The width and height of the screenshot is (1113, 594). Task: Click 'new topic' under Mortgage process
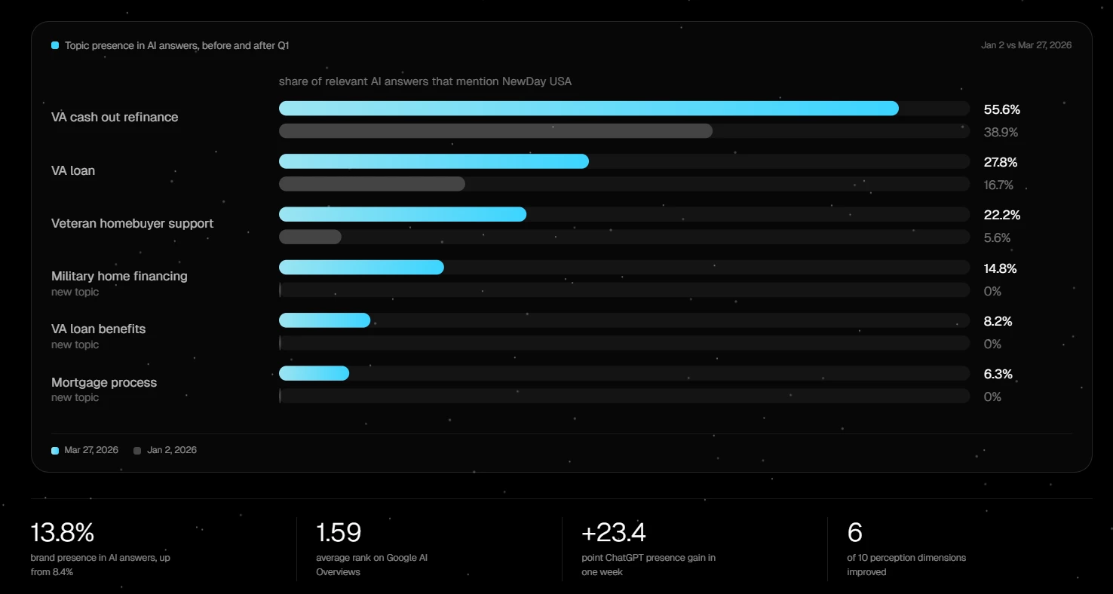coord(75,397)
